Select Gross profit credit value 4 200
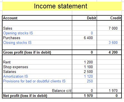This screenshot has width=124, height=102. [109, 52]
